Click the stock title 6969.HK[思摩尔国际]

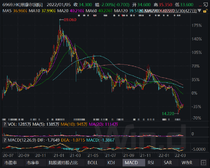tap(23, 5)
